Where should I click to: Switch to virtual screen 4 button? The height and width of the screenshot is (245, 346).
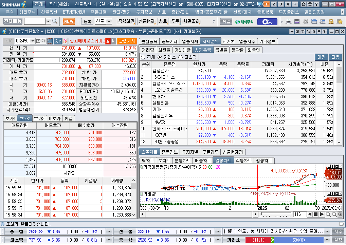point(288,4)
